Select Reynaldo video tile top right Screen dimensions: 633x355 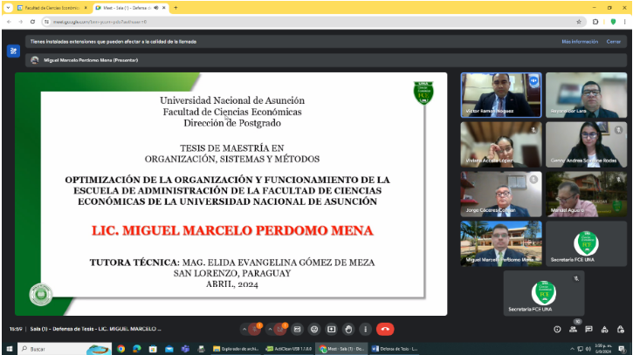586,95
